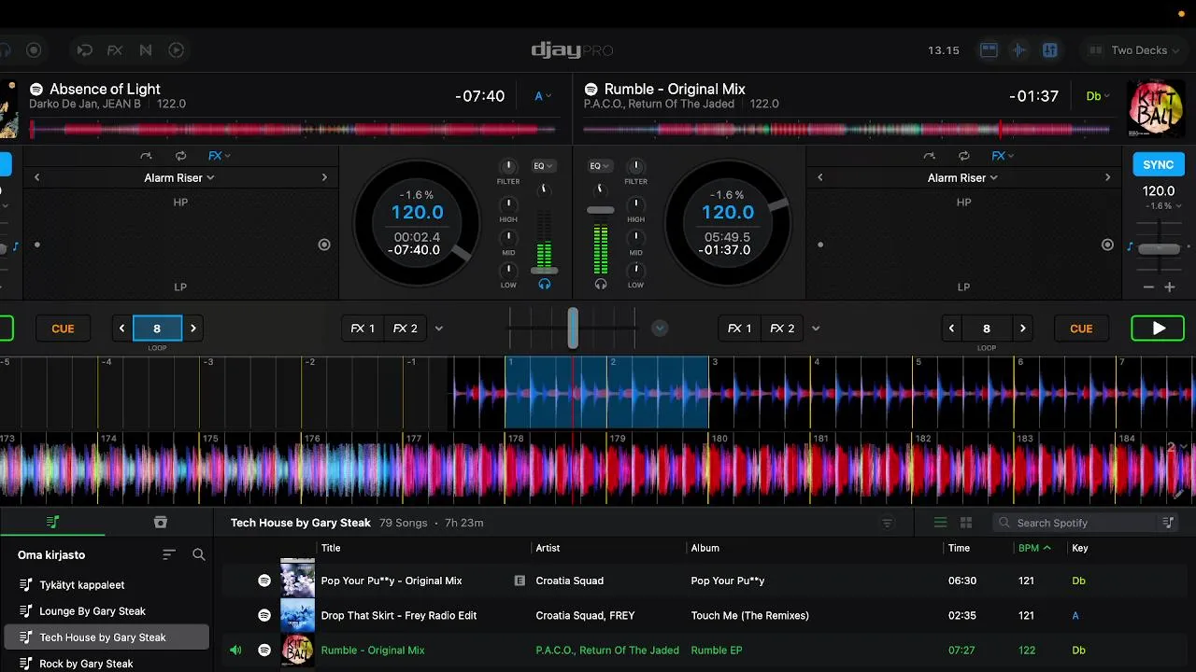Select Tykätyt kappaleet playlist

pyautogui.click(x=107, y=585)
